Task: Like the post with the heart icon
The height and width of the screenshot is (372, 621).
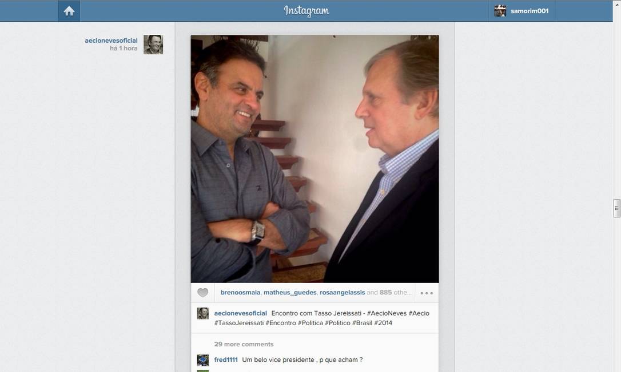Action: point(202,293)
